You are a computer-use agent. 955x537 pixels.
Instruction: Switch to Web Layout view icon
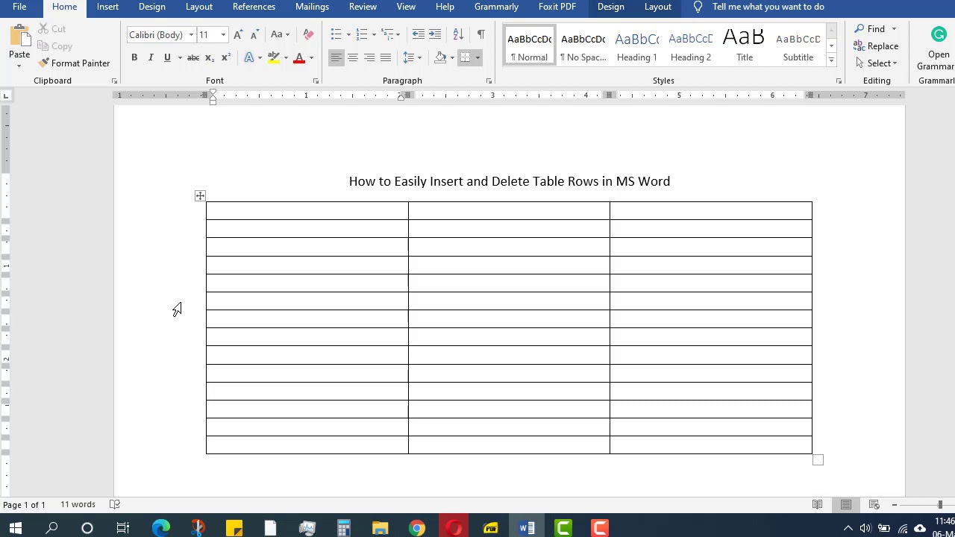(x=874, y=505)
